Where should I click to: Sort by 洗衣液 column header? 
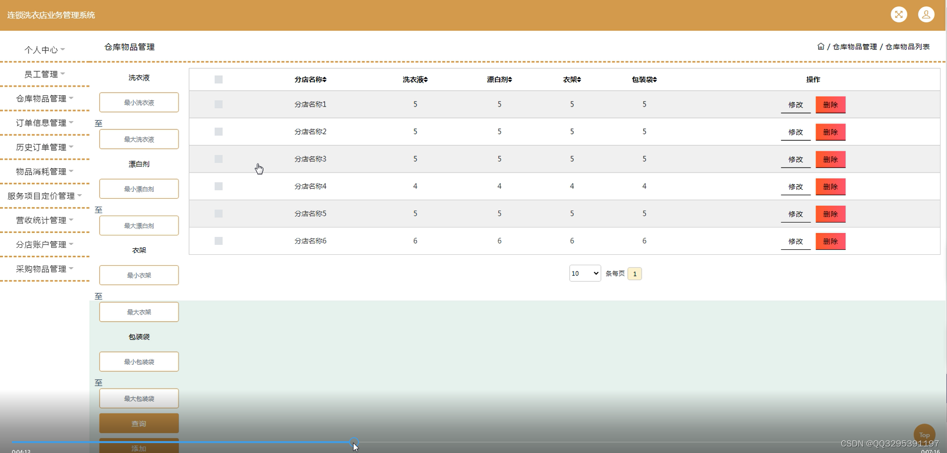click(x=415, y=80)
